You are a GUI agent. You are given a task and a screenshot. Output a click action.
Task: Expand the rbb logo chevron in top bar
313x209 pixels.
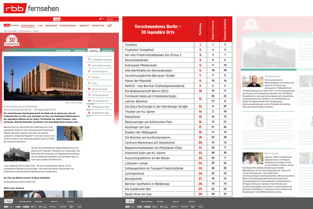tap(62, 19)
